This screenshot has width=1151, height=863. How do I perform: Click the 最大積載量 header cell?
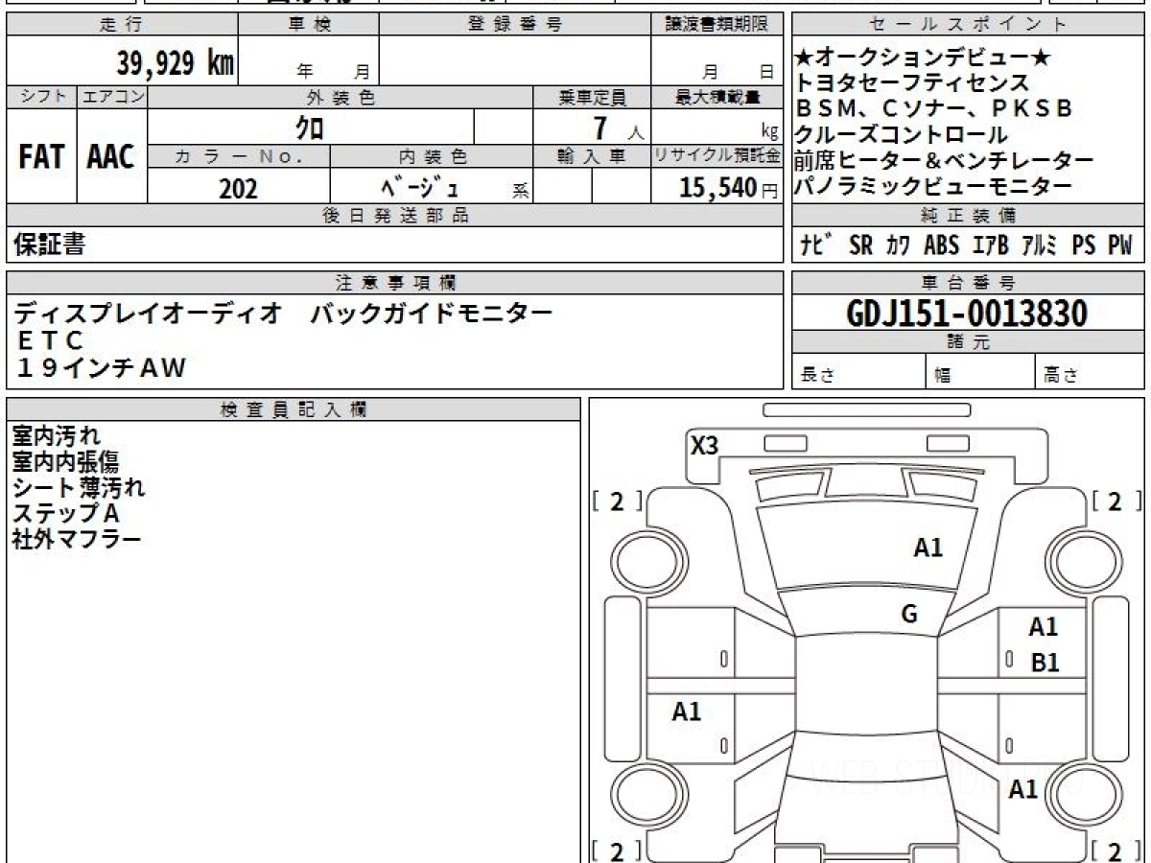[716, 97]
